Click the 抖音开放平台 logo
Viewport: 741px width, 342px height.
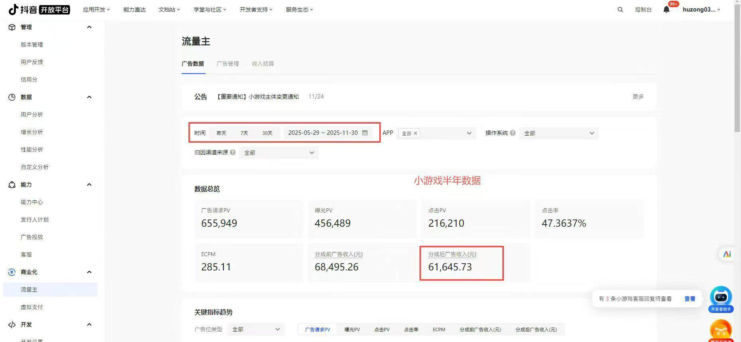coord(39,10)
